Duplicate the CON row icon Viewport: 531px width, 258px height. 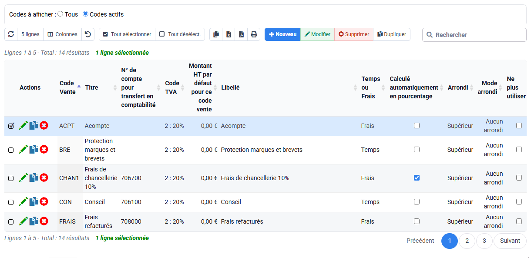(x=34, y=202)
